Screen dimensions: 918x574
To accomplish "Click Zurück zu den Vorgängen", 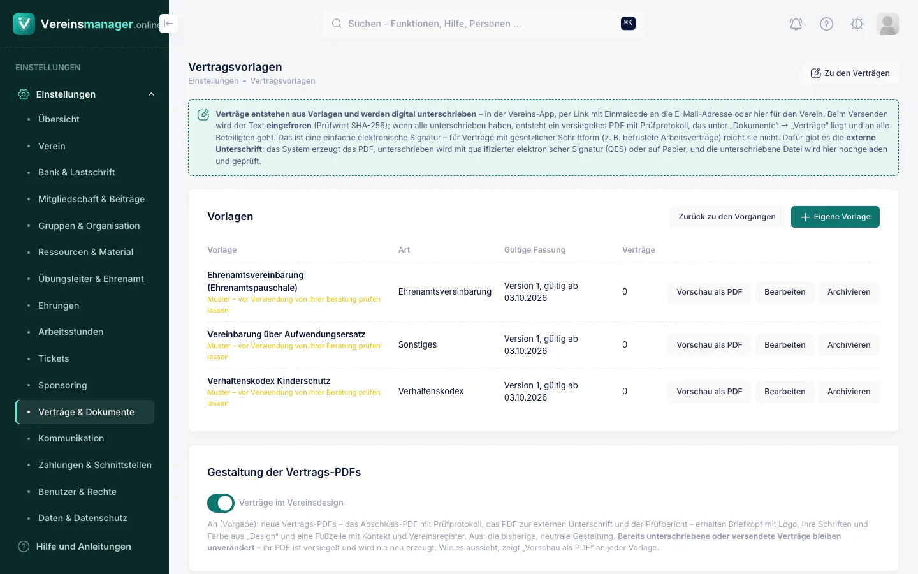I will pyautogui.click(x=727, y=217).
